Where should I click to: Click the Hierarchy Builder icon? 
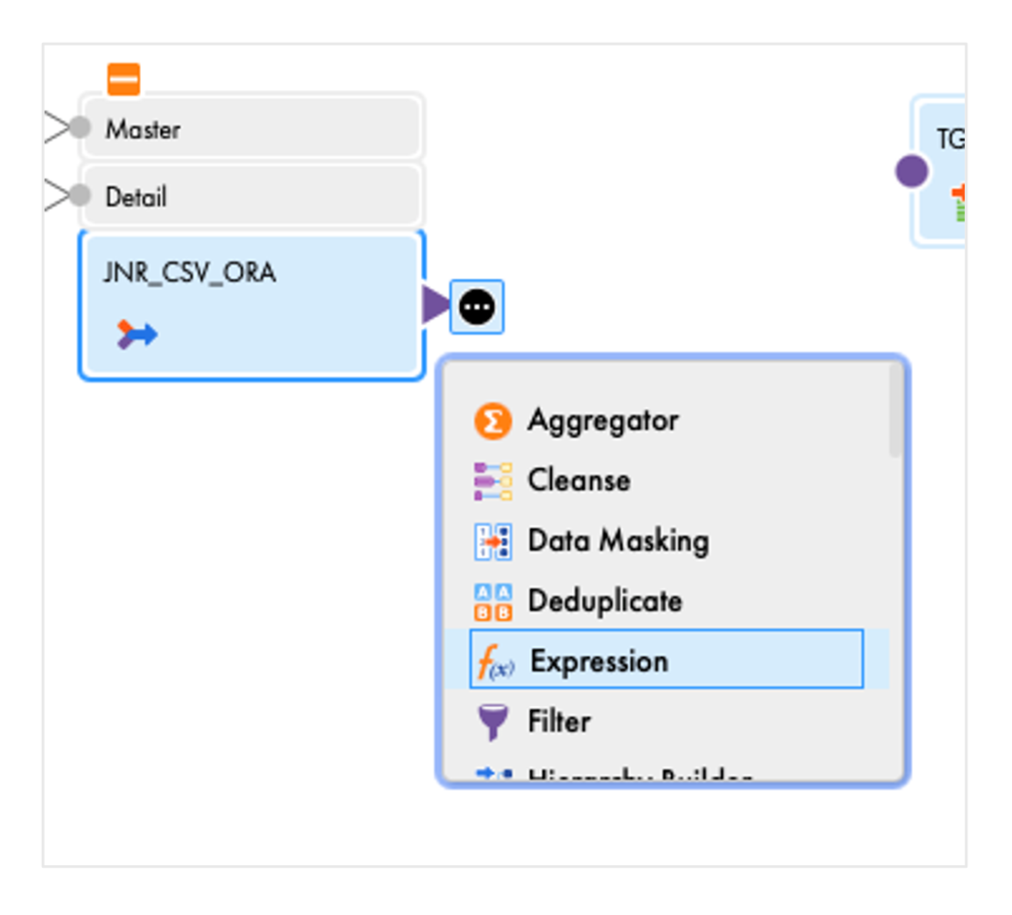[x=493, y=774]
